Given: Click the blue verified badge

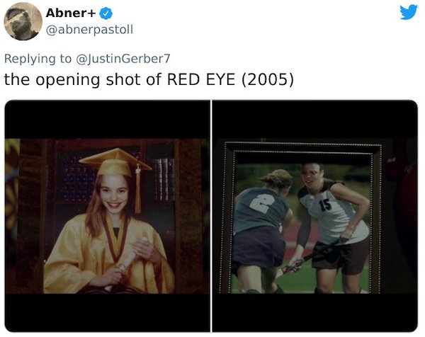Looking at the screenshot, I should [106, 13].
